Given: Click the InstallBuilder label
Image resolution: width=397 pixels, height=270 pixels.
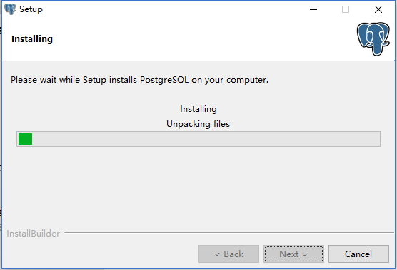Looking at the screenshot, I should (x=33, y=234).
